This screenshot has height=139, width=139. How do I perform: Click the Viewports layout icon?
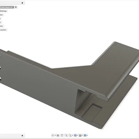coord(85,135)
